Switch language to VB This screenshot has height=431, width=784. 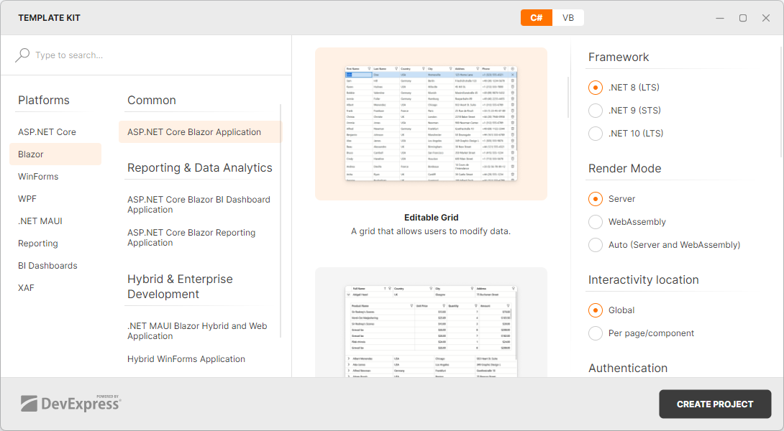568,17
